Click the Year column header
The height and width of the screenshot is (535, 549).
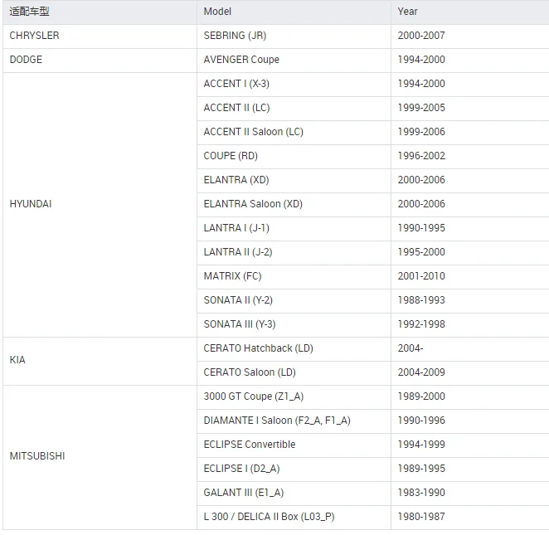(470, 12)
